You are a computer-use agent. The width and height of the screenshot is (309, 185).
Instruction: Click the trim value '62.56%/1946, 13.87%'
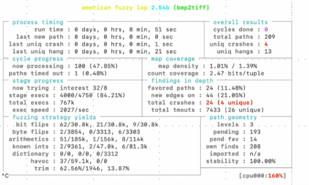[x=94, y=169]
